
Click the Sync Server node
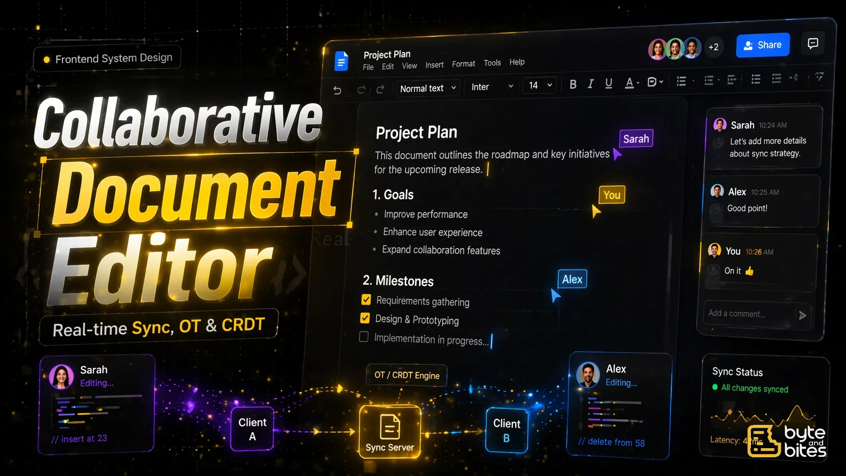point(390,432)
